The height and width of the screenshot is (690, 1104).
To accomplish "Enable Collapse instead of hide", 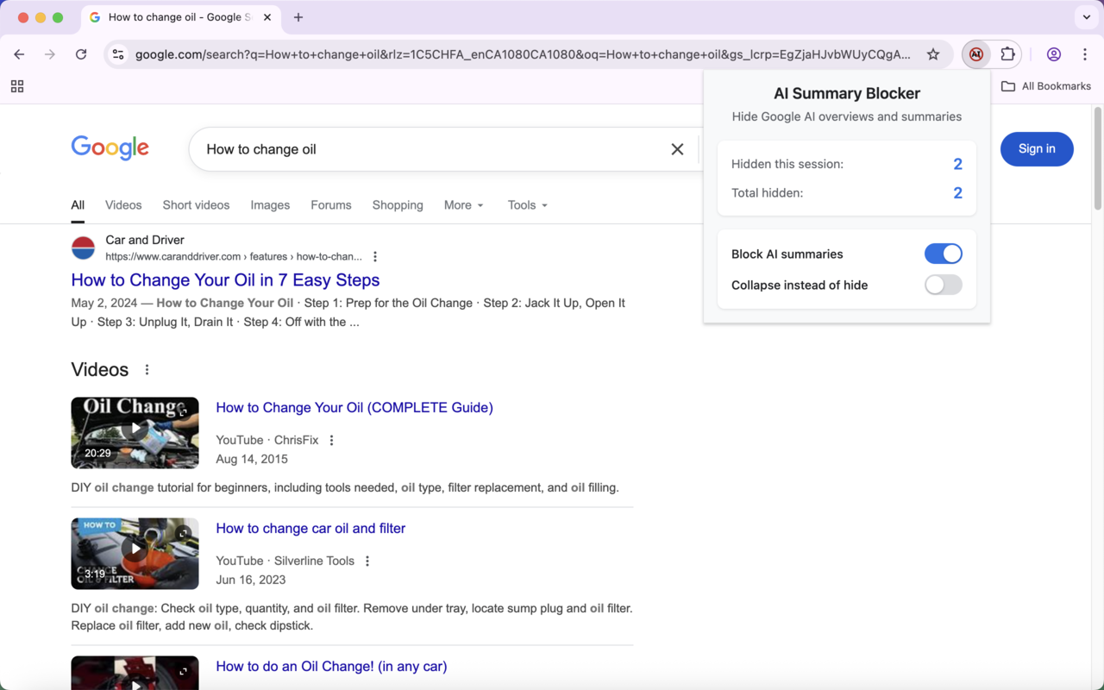I will click(x=943, y=285).
